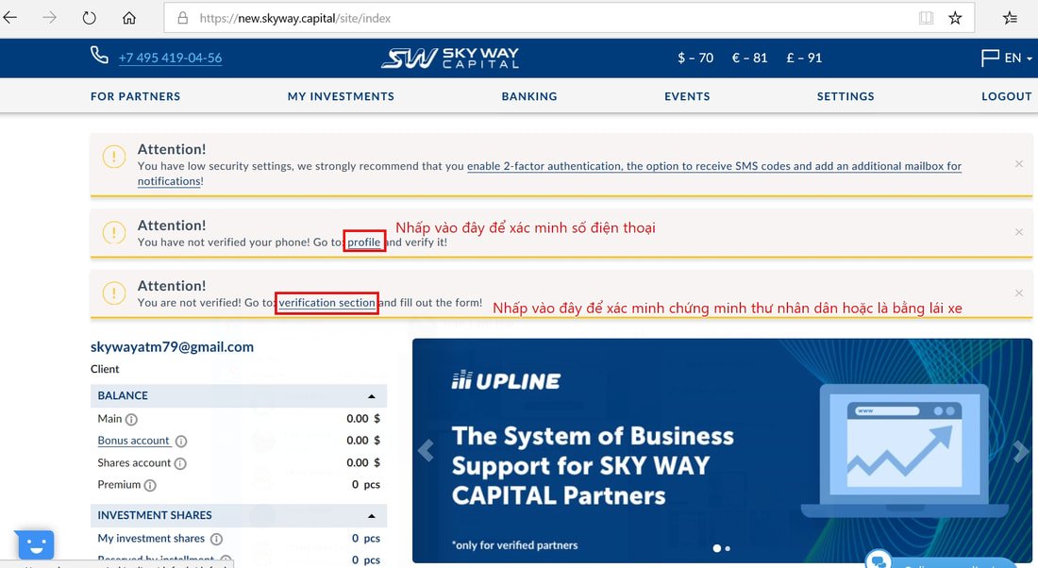Dismiss the not verified form alert
The image size is (1038, 568).
1019,292
